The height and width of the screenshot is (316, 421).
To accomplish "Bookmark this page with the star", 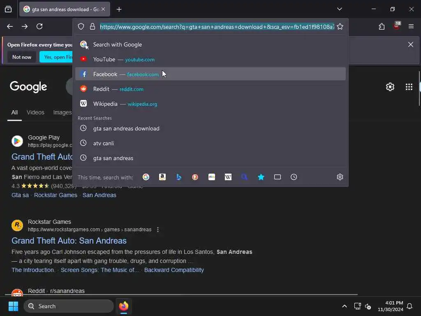I will pos(340,26).
